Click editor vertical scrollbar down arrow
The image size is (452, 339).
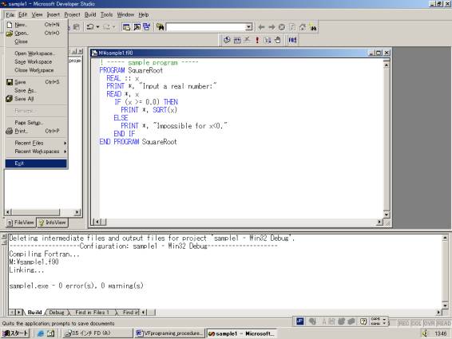pyautogui.click(x=387, y=215)
